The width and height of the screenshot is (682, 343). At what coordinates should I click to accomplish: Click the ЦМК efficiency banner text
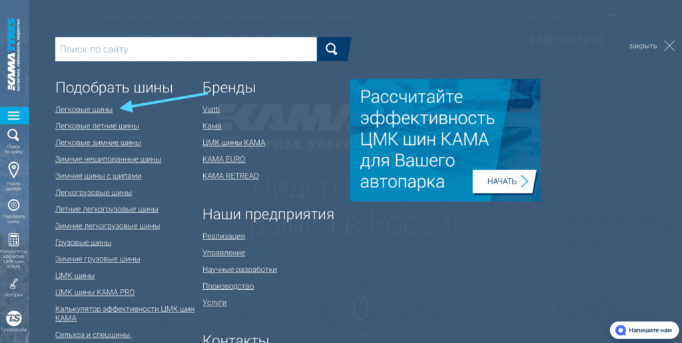pos(427,140)
